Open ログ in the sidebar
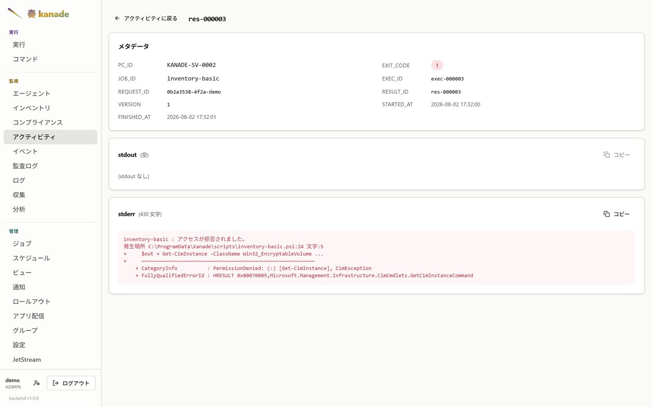The width and height of the screenshot is (652, 407). click(x=50, y=180)
